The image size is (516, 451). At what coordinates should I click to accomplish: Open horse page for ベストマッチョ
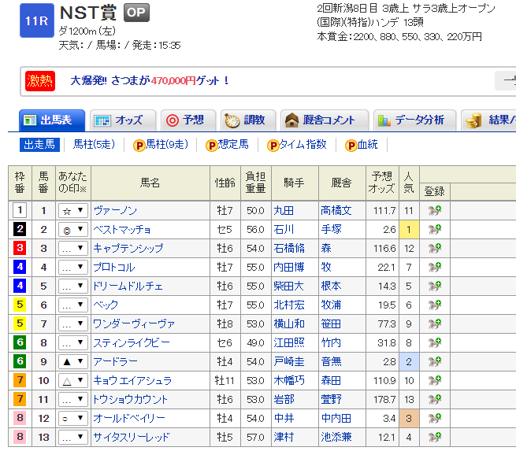[x=122, y=230]
